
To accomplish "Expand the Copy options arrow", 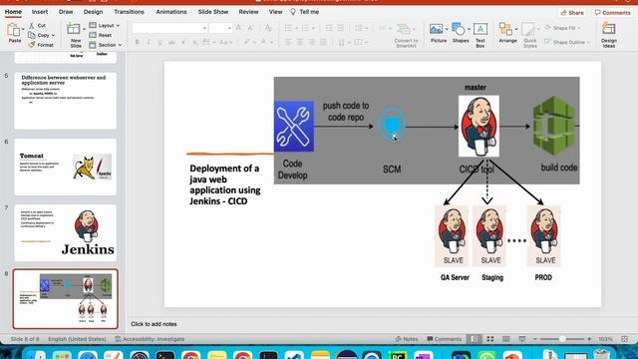I will click(x=53, y=36).
